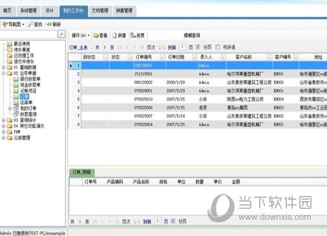Go to previous page of main order table
This screenshot has height=236, width=327.
click(x=127, y=47)
